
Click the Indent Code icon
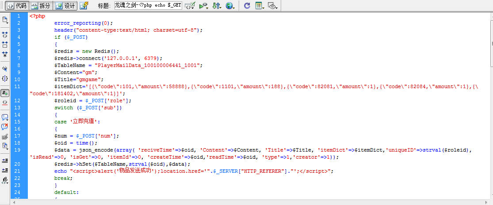point(5,160)
